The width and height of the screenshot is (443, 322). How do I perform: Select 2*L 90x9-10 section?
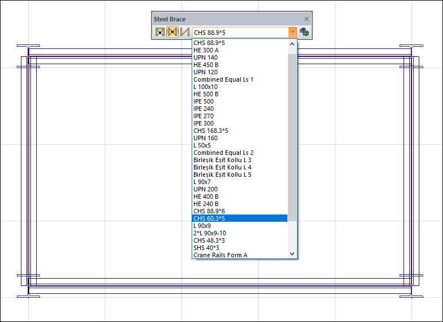click(x=210, y=233)
